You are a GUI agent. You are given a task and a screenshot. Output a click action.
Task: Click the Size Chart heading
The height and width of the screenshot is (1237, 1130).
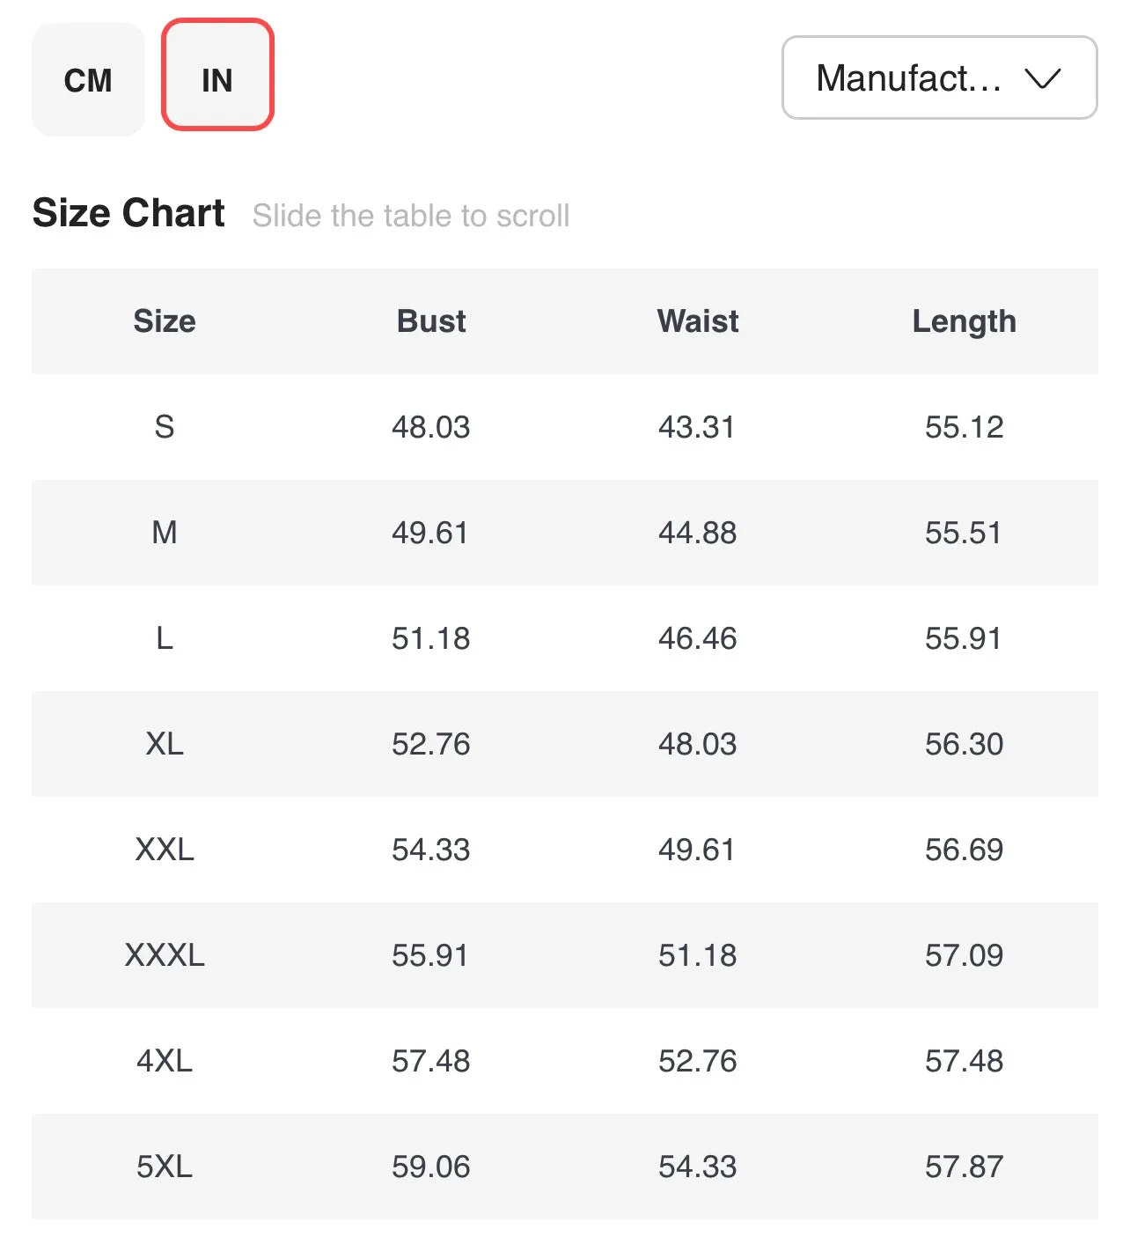tap(128, 213)
